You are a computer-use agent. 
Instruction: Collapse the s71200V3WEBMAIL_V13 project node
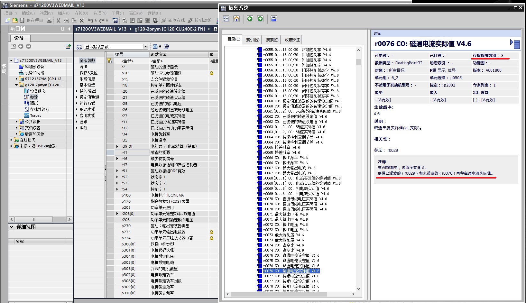tap(11, 60)
